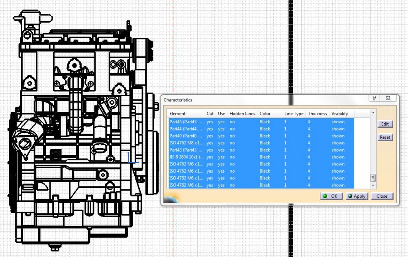Click the Color column header
This screenshot has height=257, width=408.
(264, 113)
